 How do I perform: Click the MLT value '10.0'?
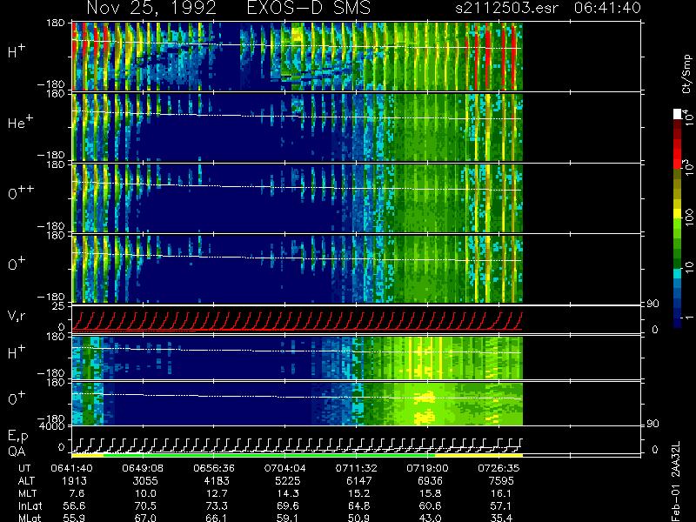tap(145, 493)
